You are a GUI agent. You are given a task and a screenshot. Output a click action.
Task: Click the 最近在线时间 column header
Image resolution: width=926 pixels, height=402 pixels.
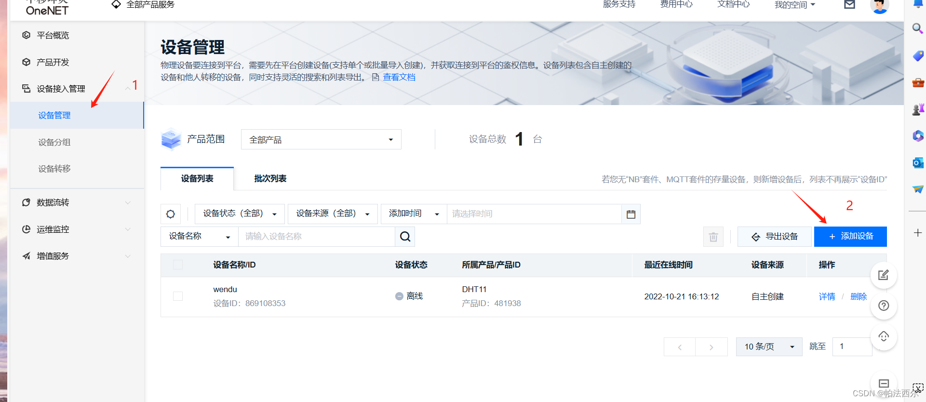coord(669,265)
